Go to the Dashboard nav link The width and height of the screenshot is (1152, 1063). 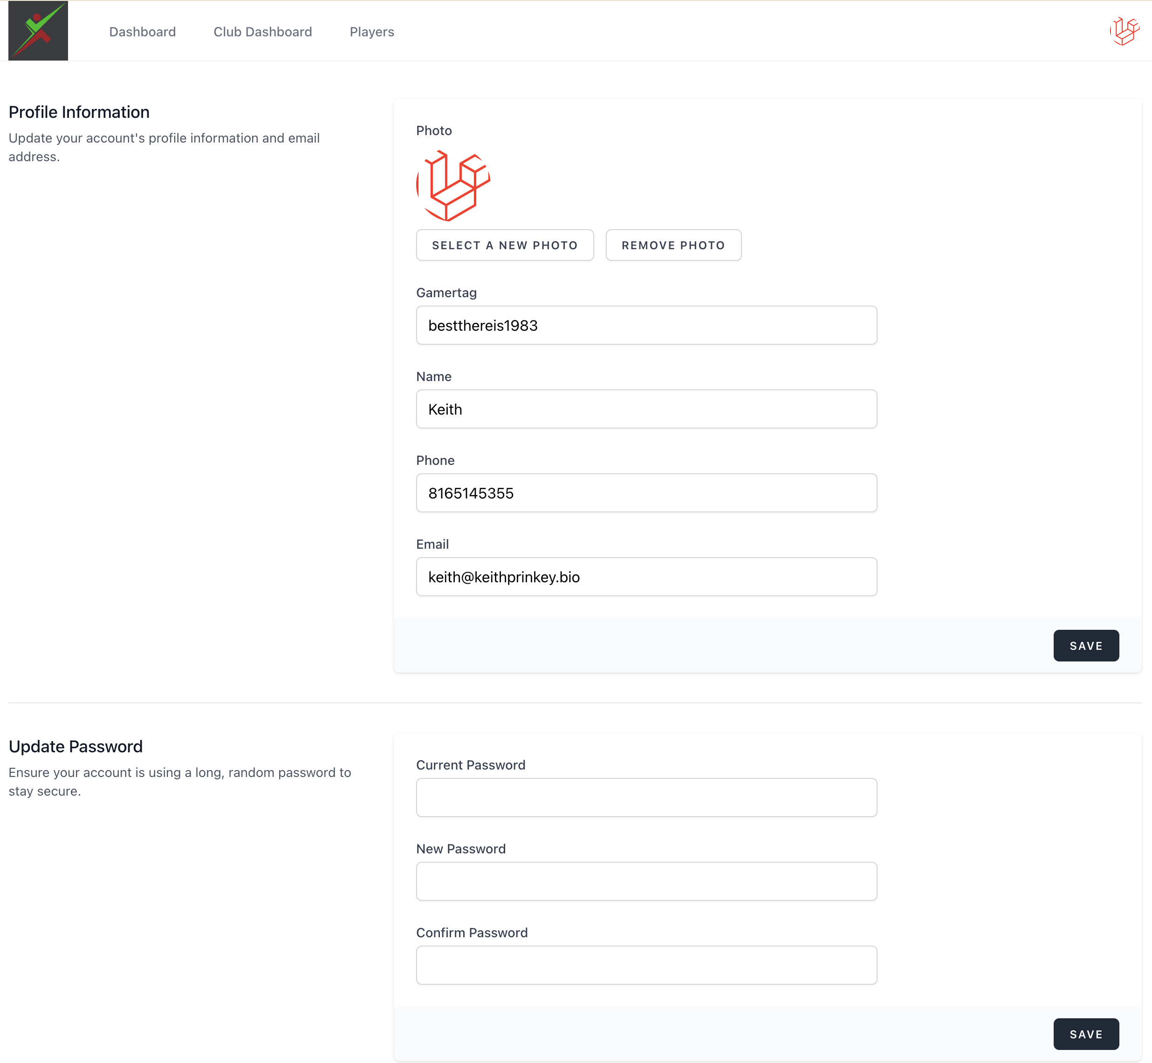point(142,32)
